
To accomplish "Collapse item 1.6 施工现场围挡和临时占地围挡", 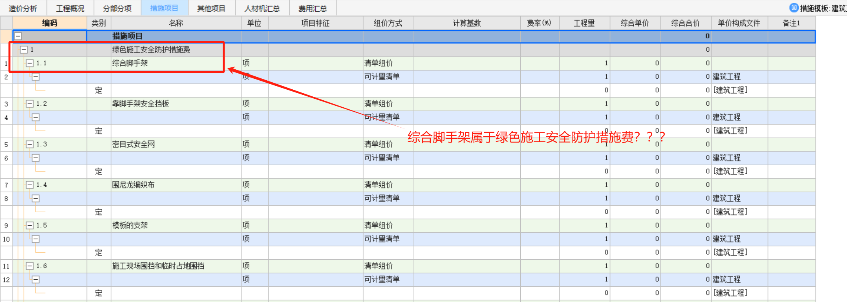I will tap(30, 266).
